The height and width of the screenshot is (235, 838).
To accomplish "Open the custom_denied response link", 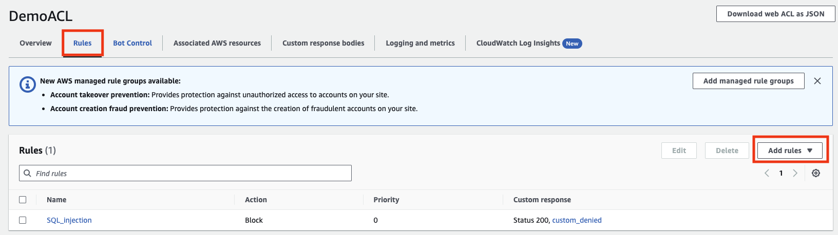I will tap(577, 220).
